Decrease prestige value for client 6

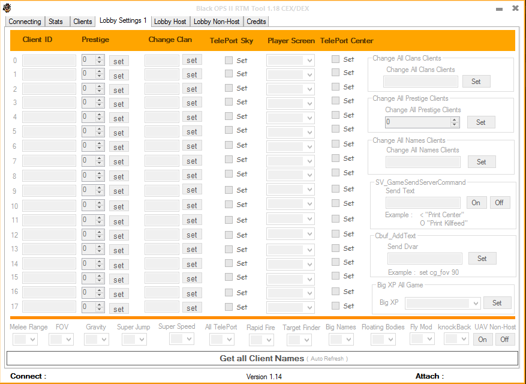coord(100,148)
